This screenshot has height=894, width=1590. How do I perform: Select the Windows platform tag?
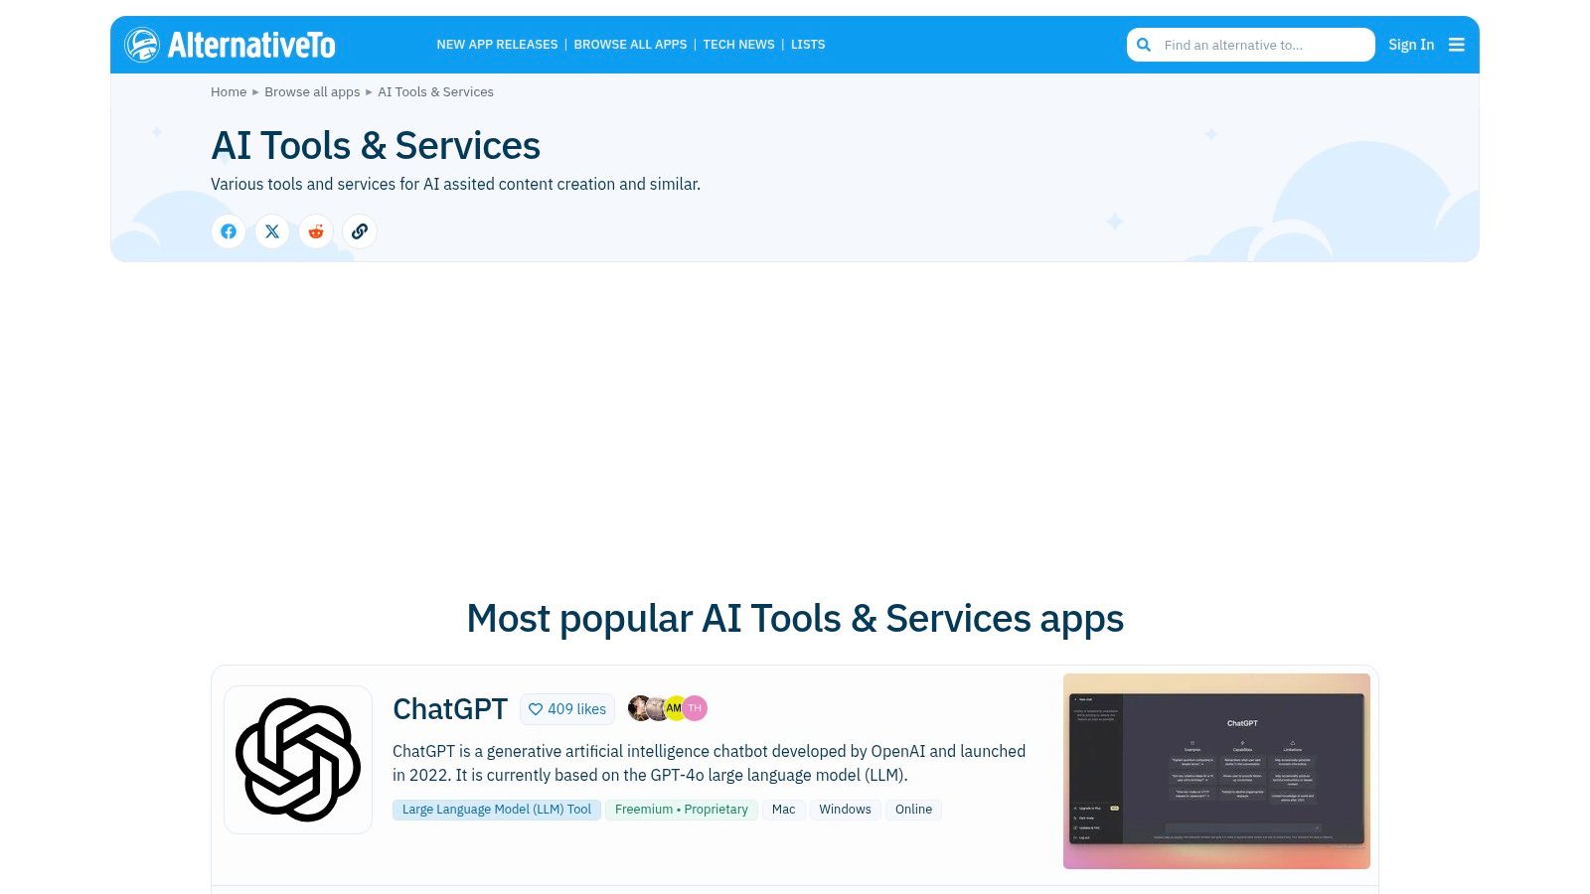[845, 810]
